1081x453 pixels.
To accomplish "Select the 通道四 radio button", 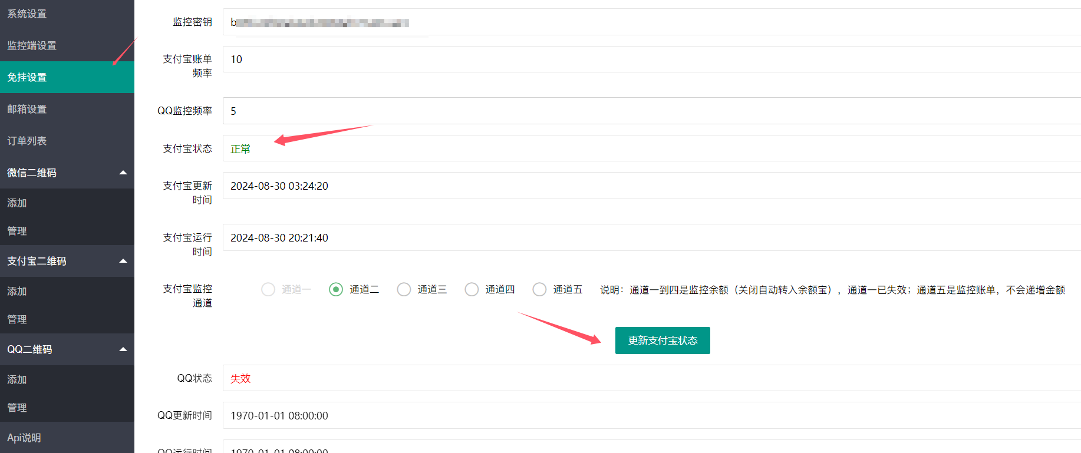I will click(472, 289).
